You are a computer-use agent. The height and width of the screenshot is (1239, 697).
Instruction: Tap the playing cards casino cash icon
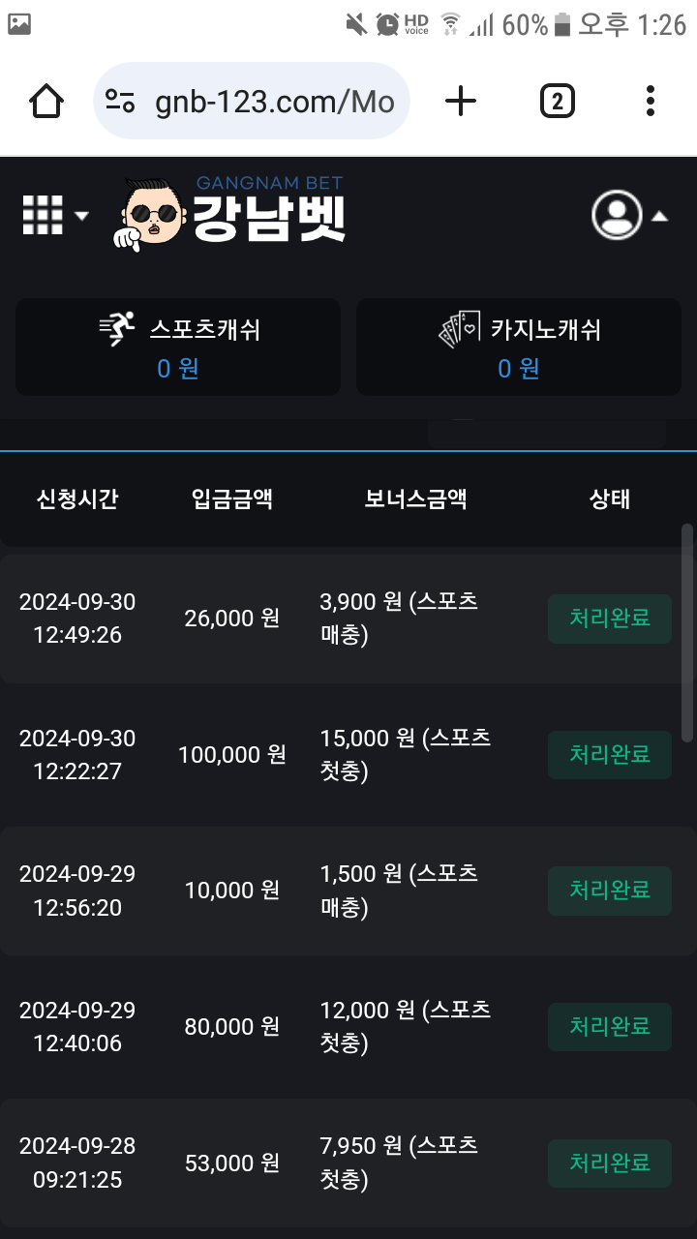[460, 330]
